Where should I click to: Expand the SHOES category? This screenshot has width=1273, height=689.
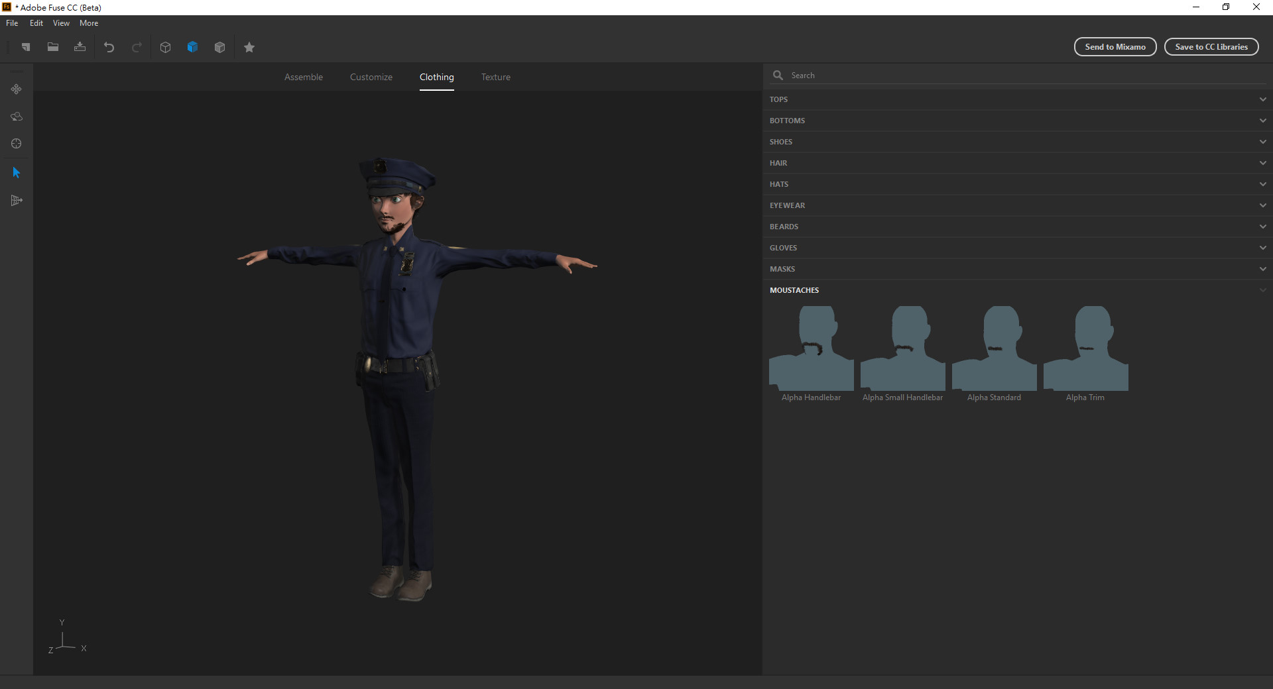[x=1018, y=142]
